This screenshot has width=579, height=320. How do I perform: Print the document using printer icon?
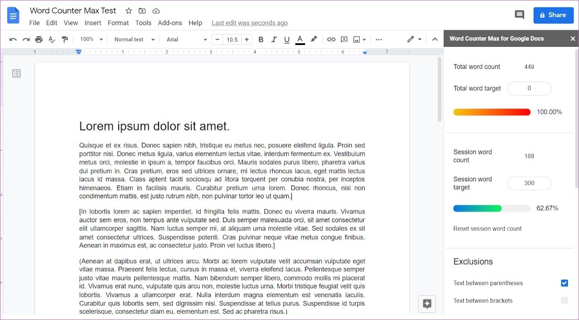tap(39, 39)
